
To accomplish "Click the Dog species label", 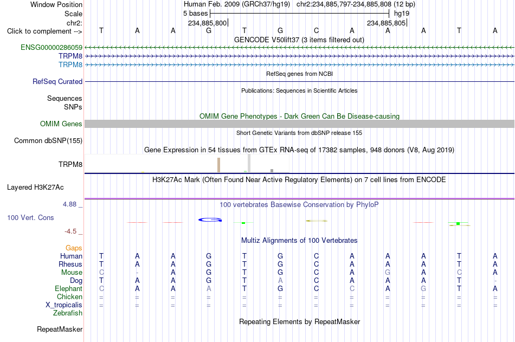I will tap(76, 281).
